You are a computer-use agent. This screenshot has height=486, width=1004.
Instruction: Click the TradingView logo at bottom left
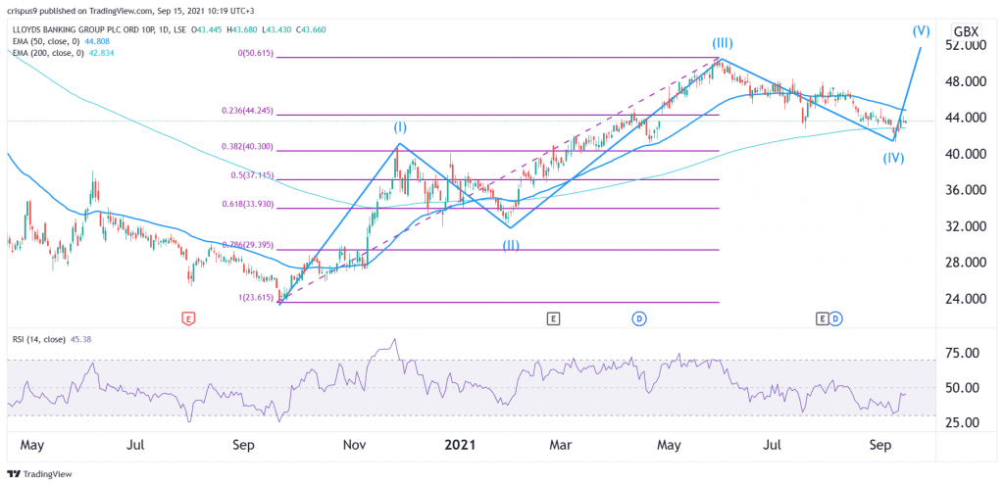[x=39, y=474]
